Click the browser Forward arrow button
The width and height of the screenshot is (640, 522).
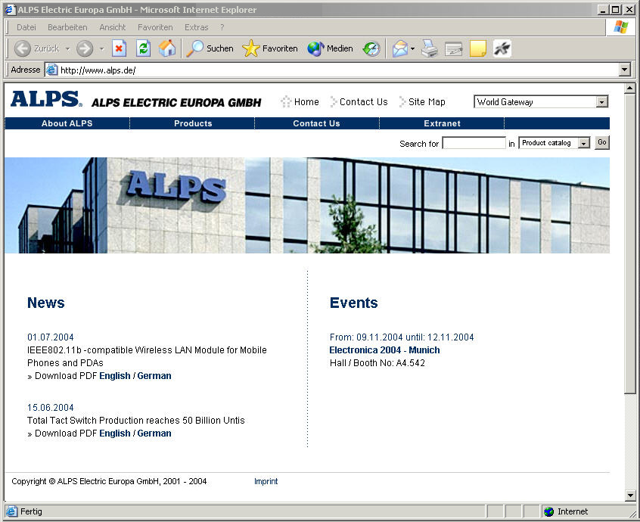click(x=85, y=48)
